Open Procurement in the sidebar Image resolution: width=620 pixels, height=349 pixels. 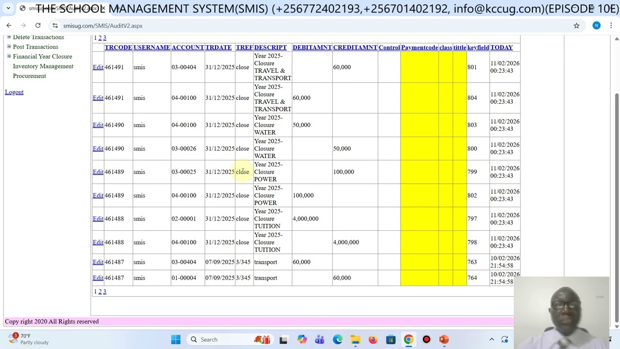tap(30, 76)
